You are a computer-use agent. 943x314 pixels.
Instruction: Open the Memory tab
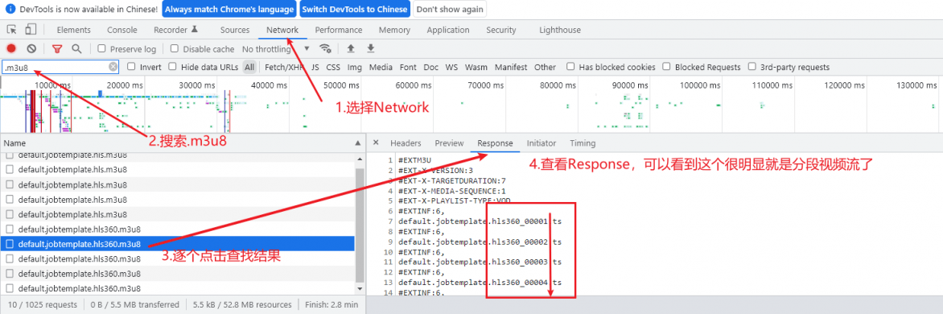coord(394,30)
